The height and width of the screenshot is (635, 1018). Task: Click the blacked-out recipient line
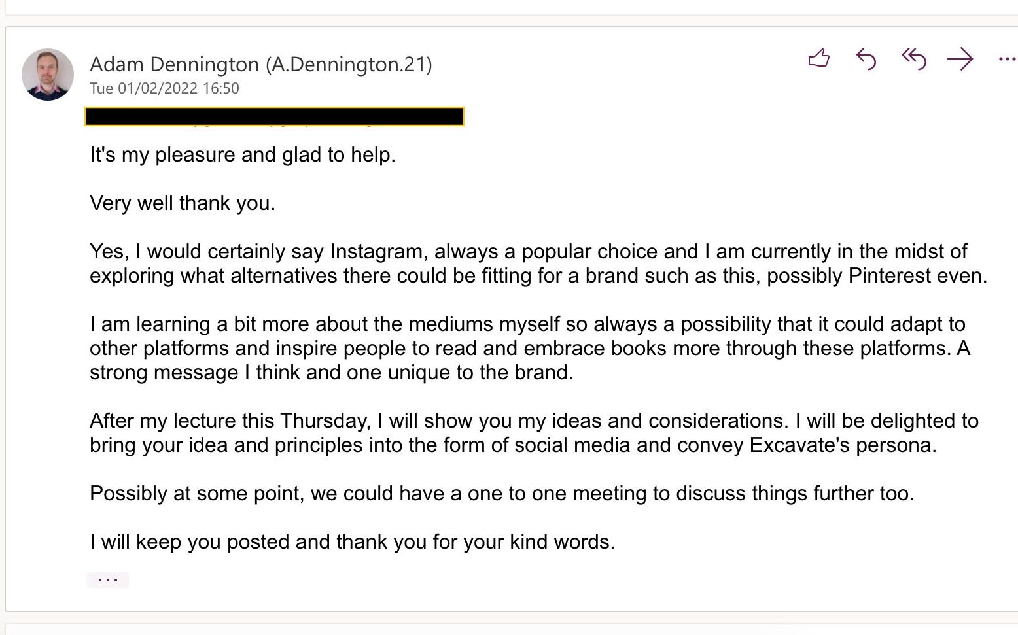tap(274, 116)
